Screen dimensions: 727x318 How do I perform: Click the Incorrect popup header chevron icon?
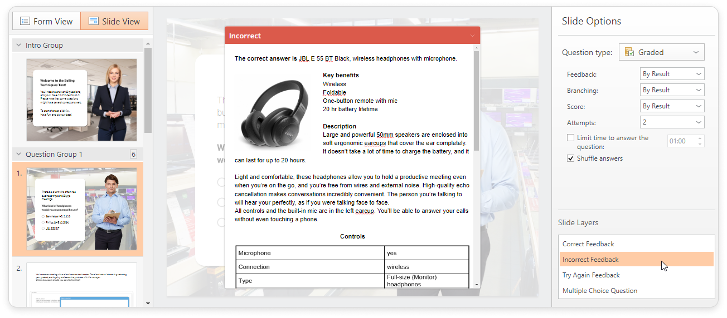(x=472, y=36)
